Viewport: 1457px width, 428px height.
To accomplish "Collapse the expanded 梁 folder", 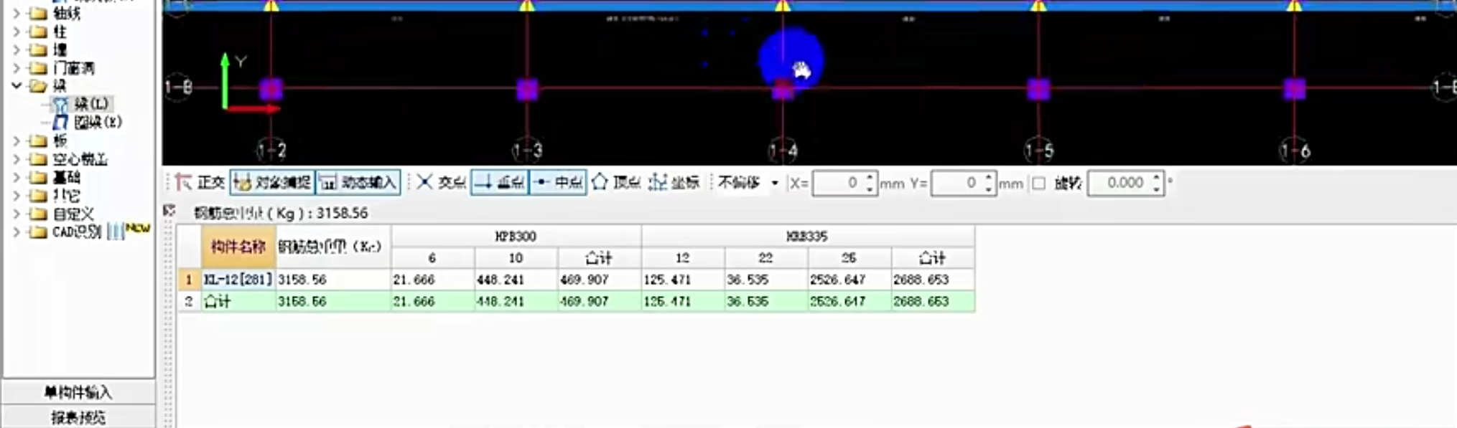I will 17,86.
